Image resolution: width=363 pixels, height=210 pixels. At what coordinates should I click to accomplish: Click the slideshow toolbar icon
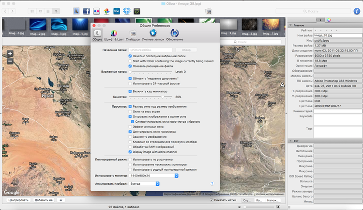(209, 11)
